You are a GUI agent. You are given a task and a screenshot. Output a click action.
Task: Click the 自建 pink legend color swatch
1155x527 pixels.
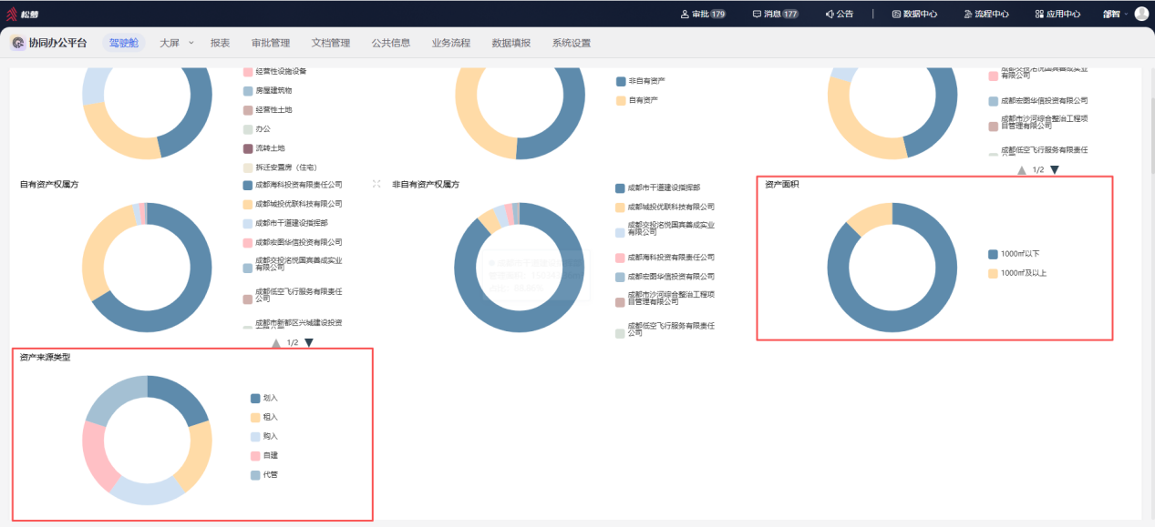[256, 455]
